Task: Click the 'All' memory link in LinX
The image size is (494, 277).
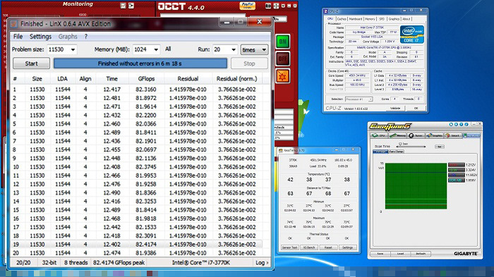Action: click(x=168, y=49)
